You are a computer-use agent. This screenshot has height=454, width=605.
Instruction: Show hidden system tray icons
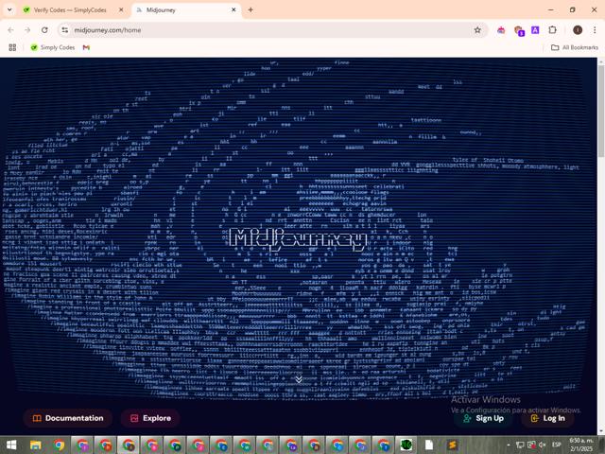coord(509,445)
